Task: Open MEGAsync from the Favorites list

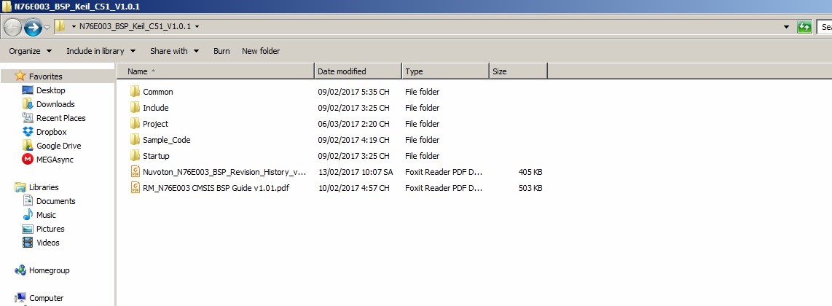Action: (x=55, y=160)
